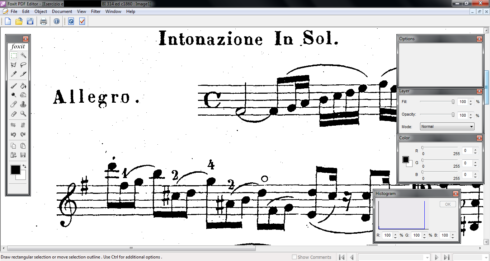The width and height of the screenshot is (490, 261).
Task: Increase the Fill percentage stepper
Action: 471,100
